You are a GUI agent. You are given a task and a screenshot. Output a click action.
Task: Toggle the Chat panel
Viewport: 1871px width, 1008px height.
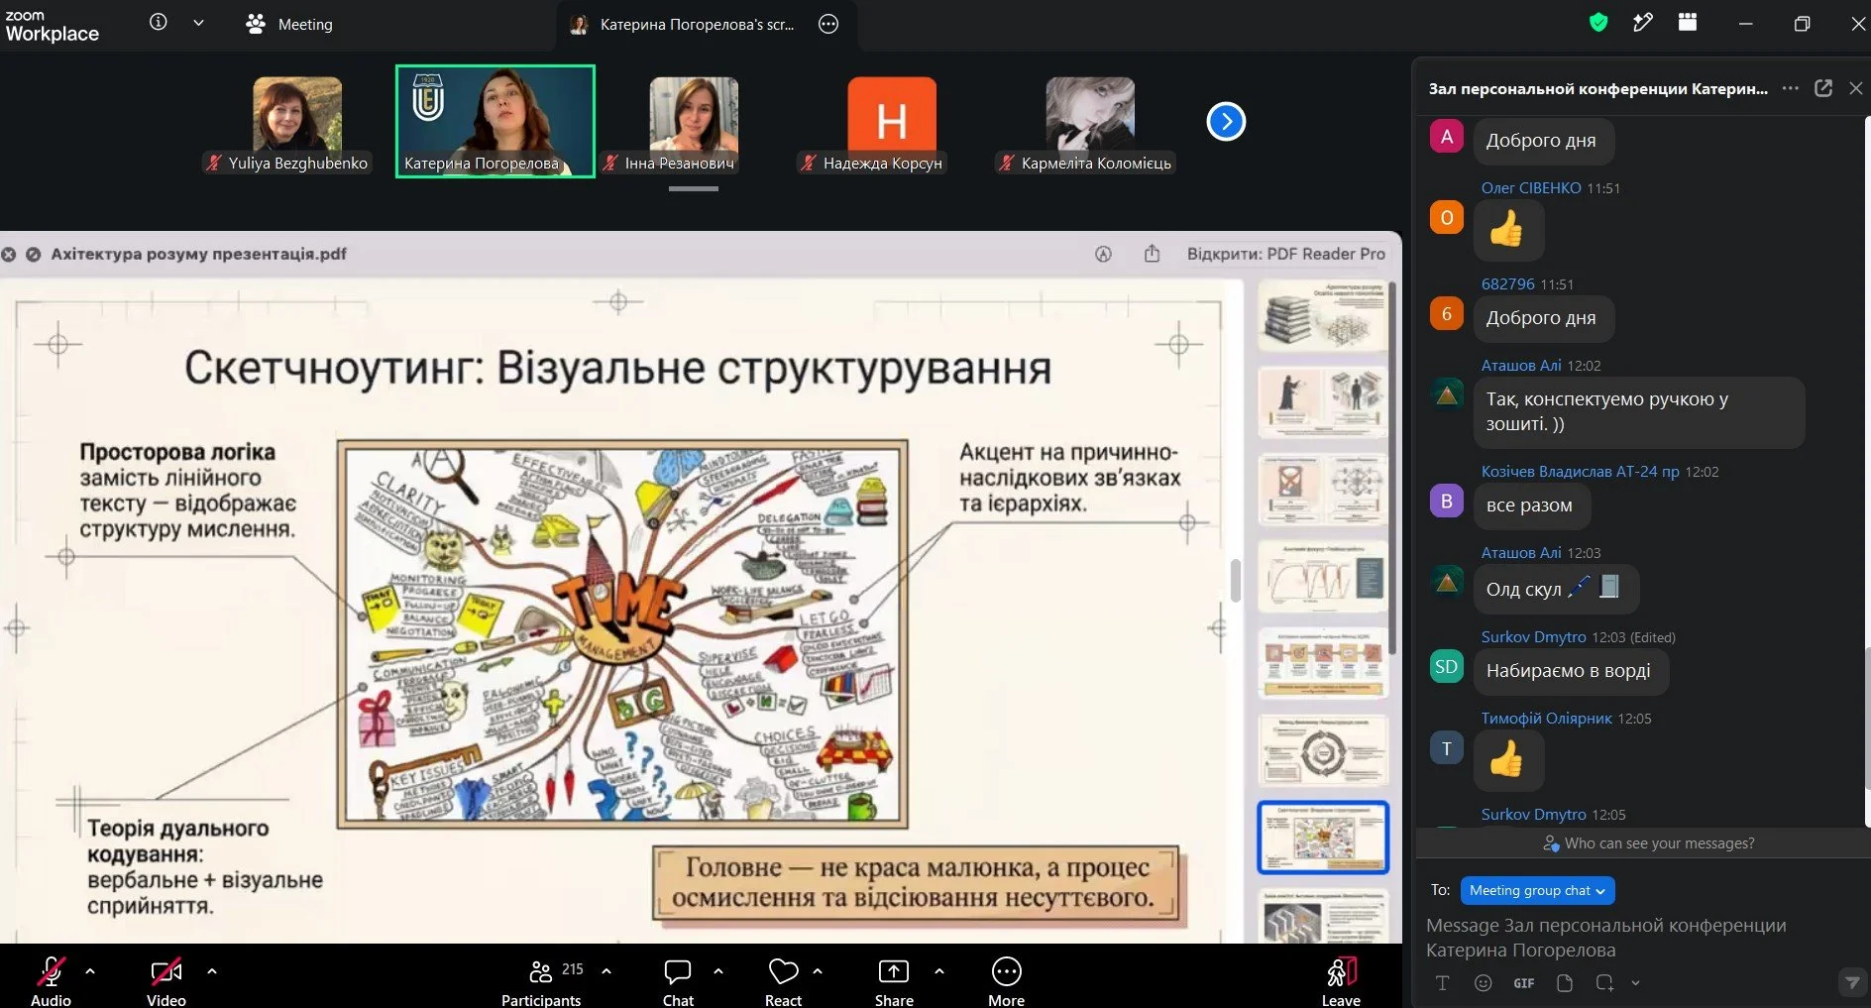point(678,979)
